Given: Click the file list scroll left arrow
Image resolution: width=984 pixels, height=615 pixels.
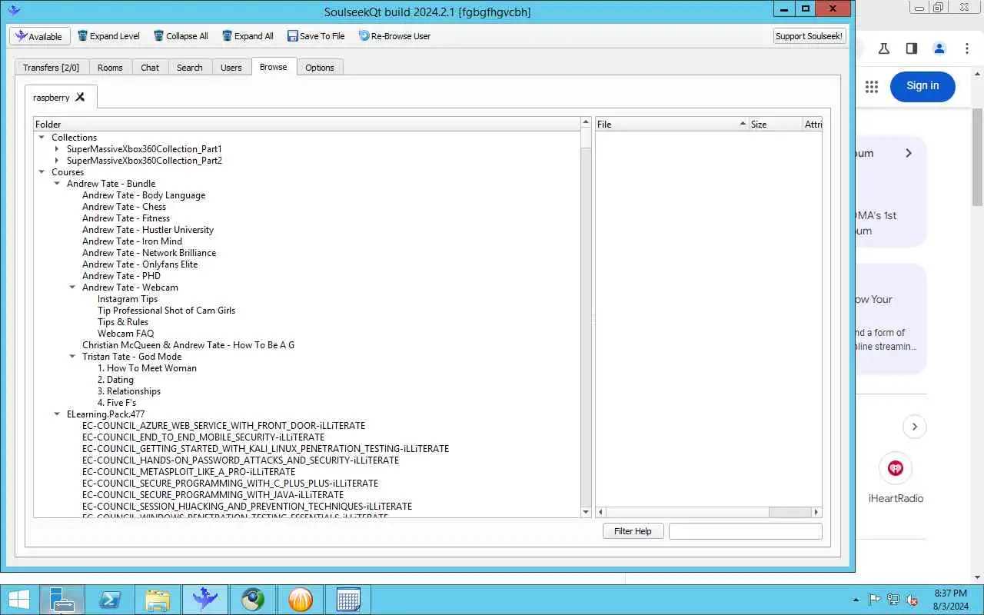Looking at the screenshot, I should tap(601, 512).
